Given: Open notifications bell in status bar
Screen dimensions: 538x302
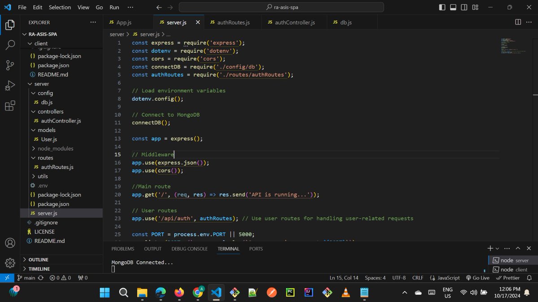Looking at the screenshot, I should 529,278.
